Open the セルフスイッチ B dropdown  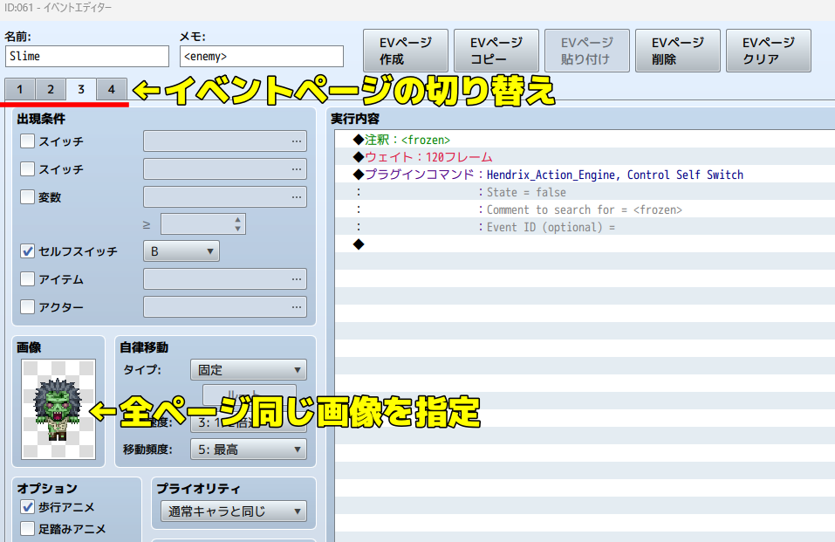[181, 251]
